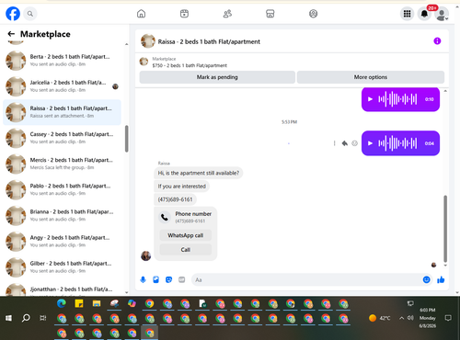Go to the Home feed tab icon
Viewport: 460px width, 340px height.
click(x=141, y=14)
